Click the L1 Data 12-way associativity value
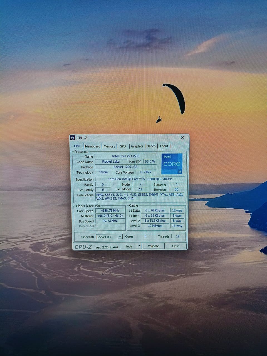 click(177, 211)
